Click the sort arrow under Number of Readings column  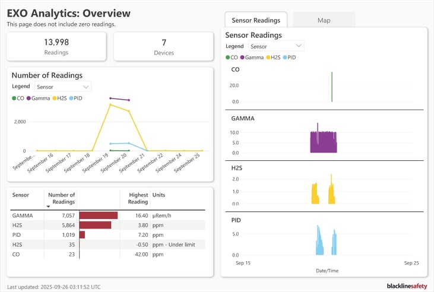(x=48, y=207)
